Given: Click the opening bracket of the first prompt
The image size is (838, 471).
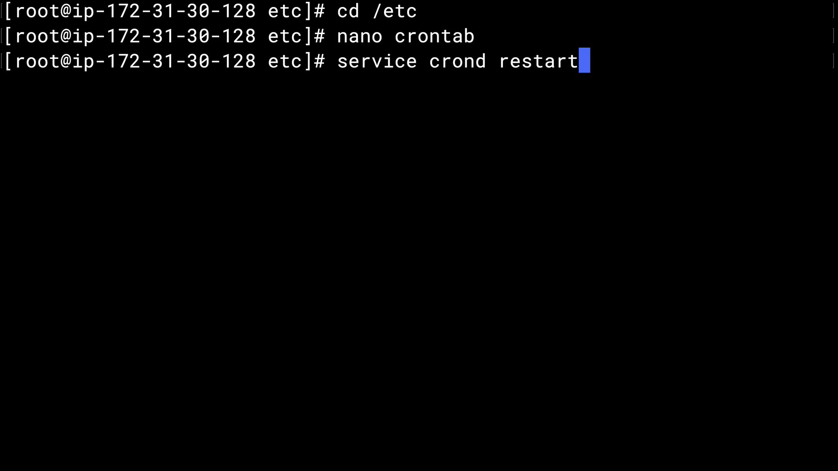Looking at the screenshot, I should coord(8,11).
